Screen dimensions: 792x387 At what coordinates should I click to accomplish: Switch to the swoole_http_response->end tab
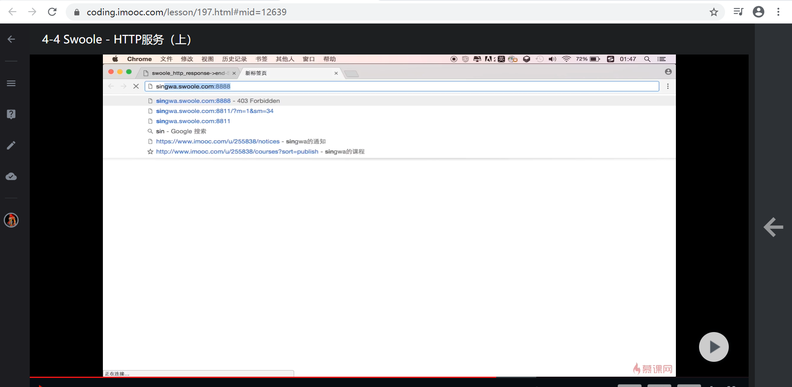coord(188,73)
